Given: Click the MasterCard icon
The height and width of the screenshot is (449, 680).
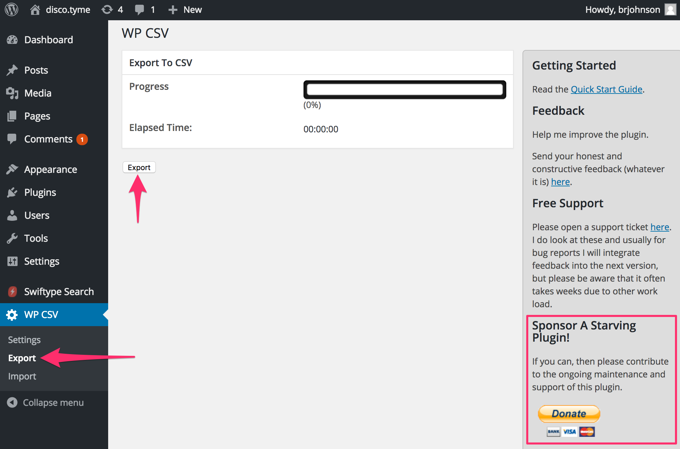Looking at the screenshot, I should (587, 431).
